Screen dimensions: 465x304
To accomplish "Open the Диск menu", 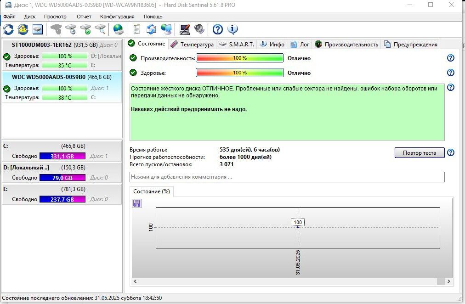I will 30,17.
